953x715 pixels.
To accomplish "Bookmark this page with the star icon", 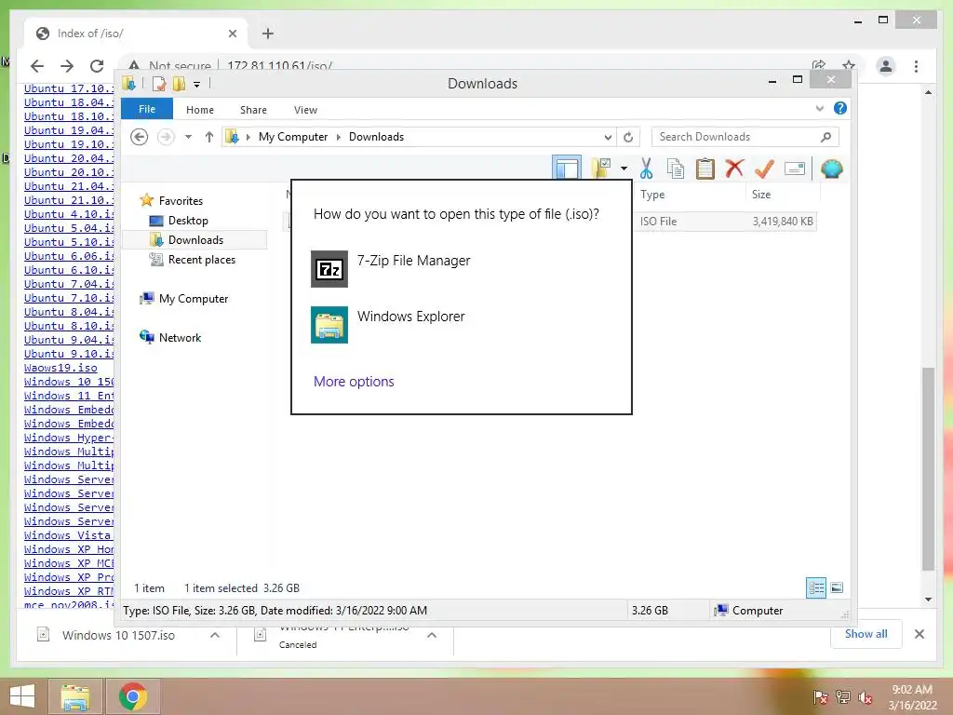I will 849,65.
